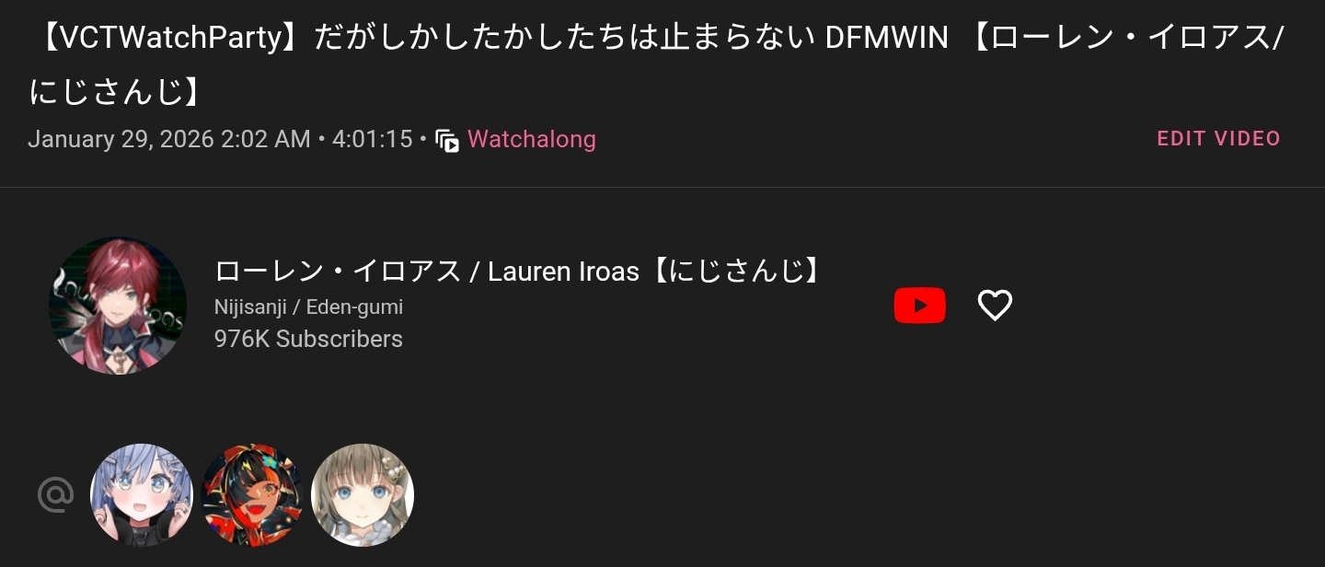Image resolution: width=1325 pixels, height=567 pixels.
Task: Open the brown-haired mentioned channel avatar
Action: pos(363,495)
